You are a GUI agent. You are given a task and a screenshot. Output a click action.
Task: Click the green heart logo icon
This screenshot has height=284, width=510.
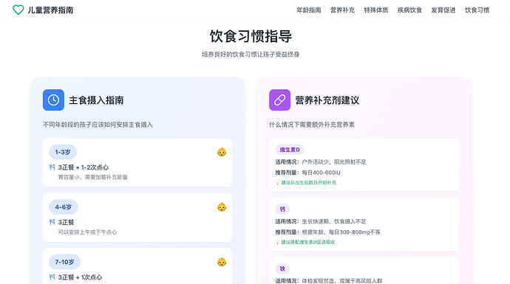click(18, 10)
